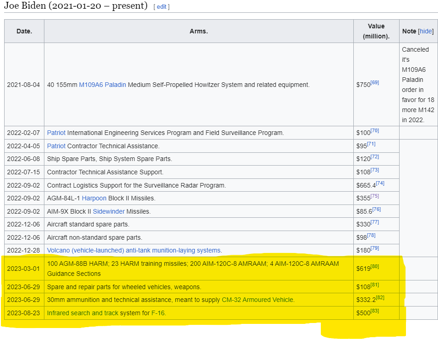
Task: Open citation reference [72]
Action: [374, 156]
